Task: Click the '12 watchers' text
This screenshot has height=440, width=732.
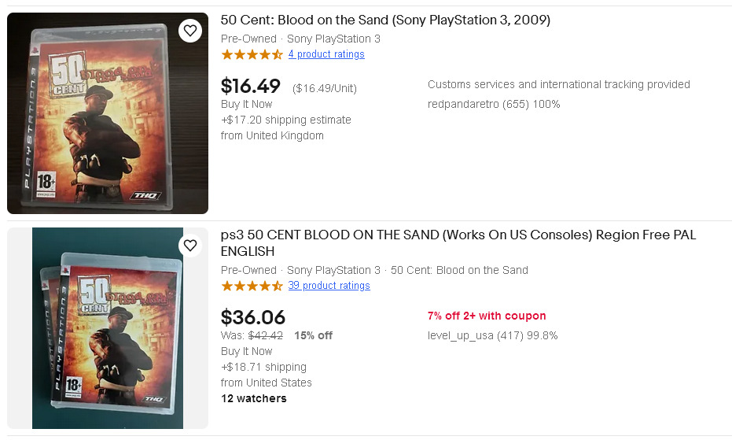Action: 253,398
